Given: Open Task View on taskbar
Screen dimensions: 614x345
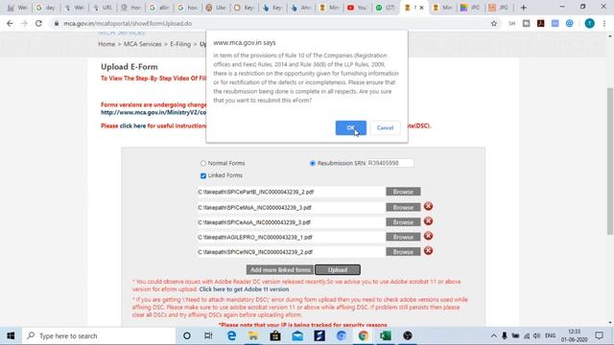Looking at the screenshot, I should tap(208, 335).
